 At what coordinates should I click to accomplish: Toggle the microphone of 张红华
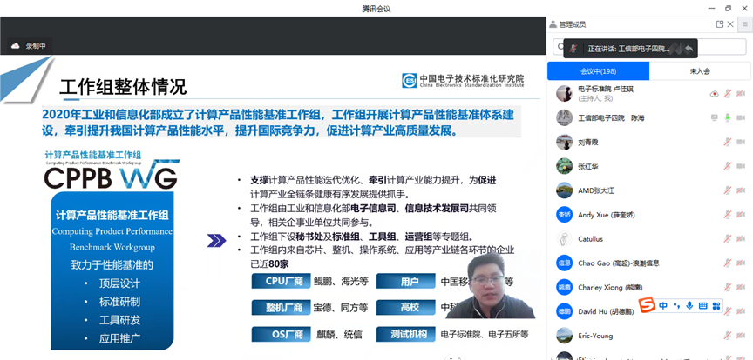click(x=728, y=166)
